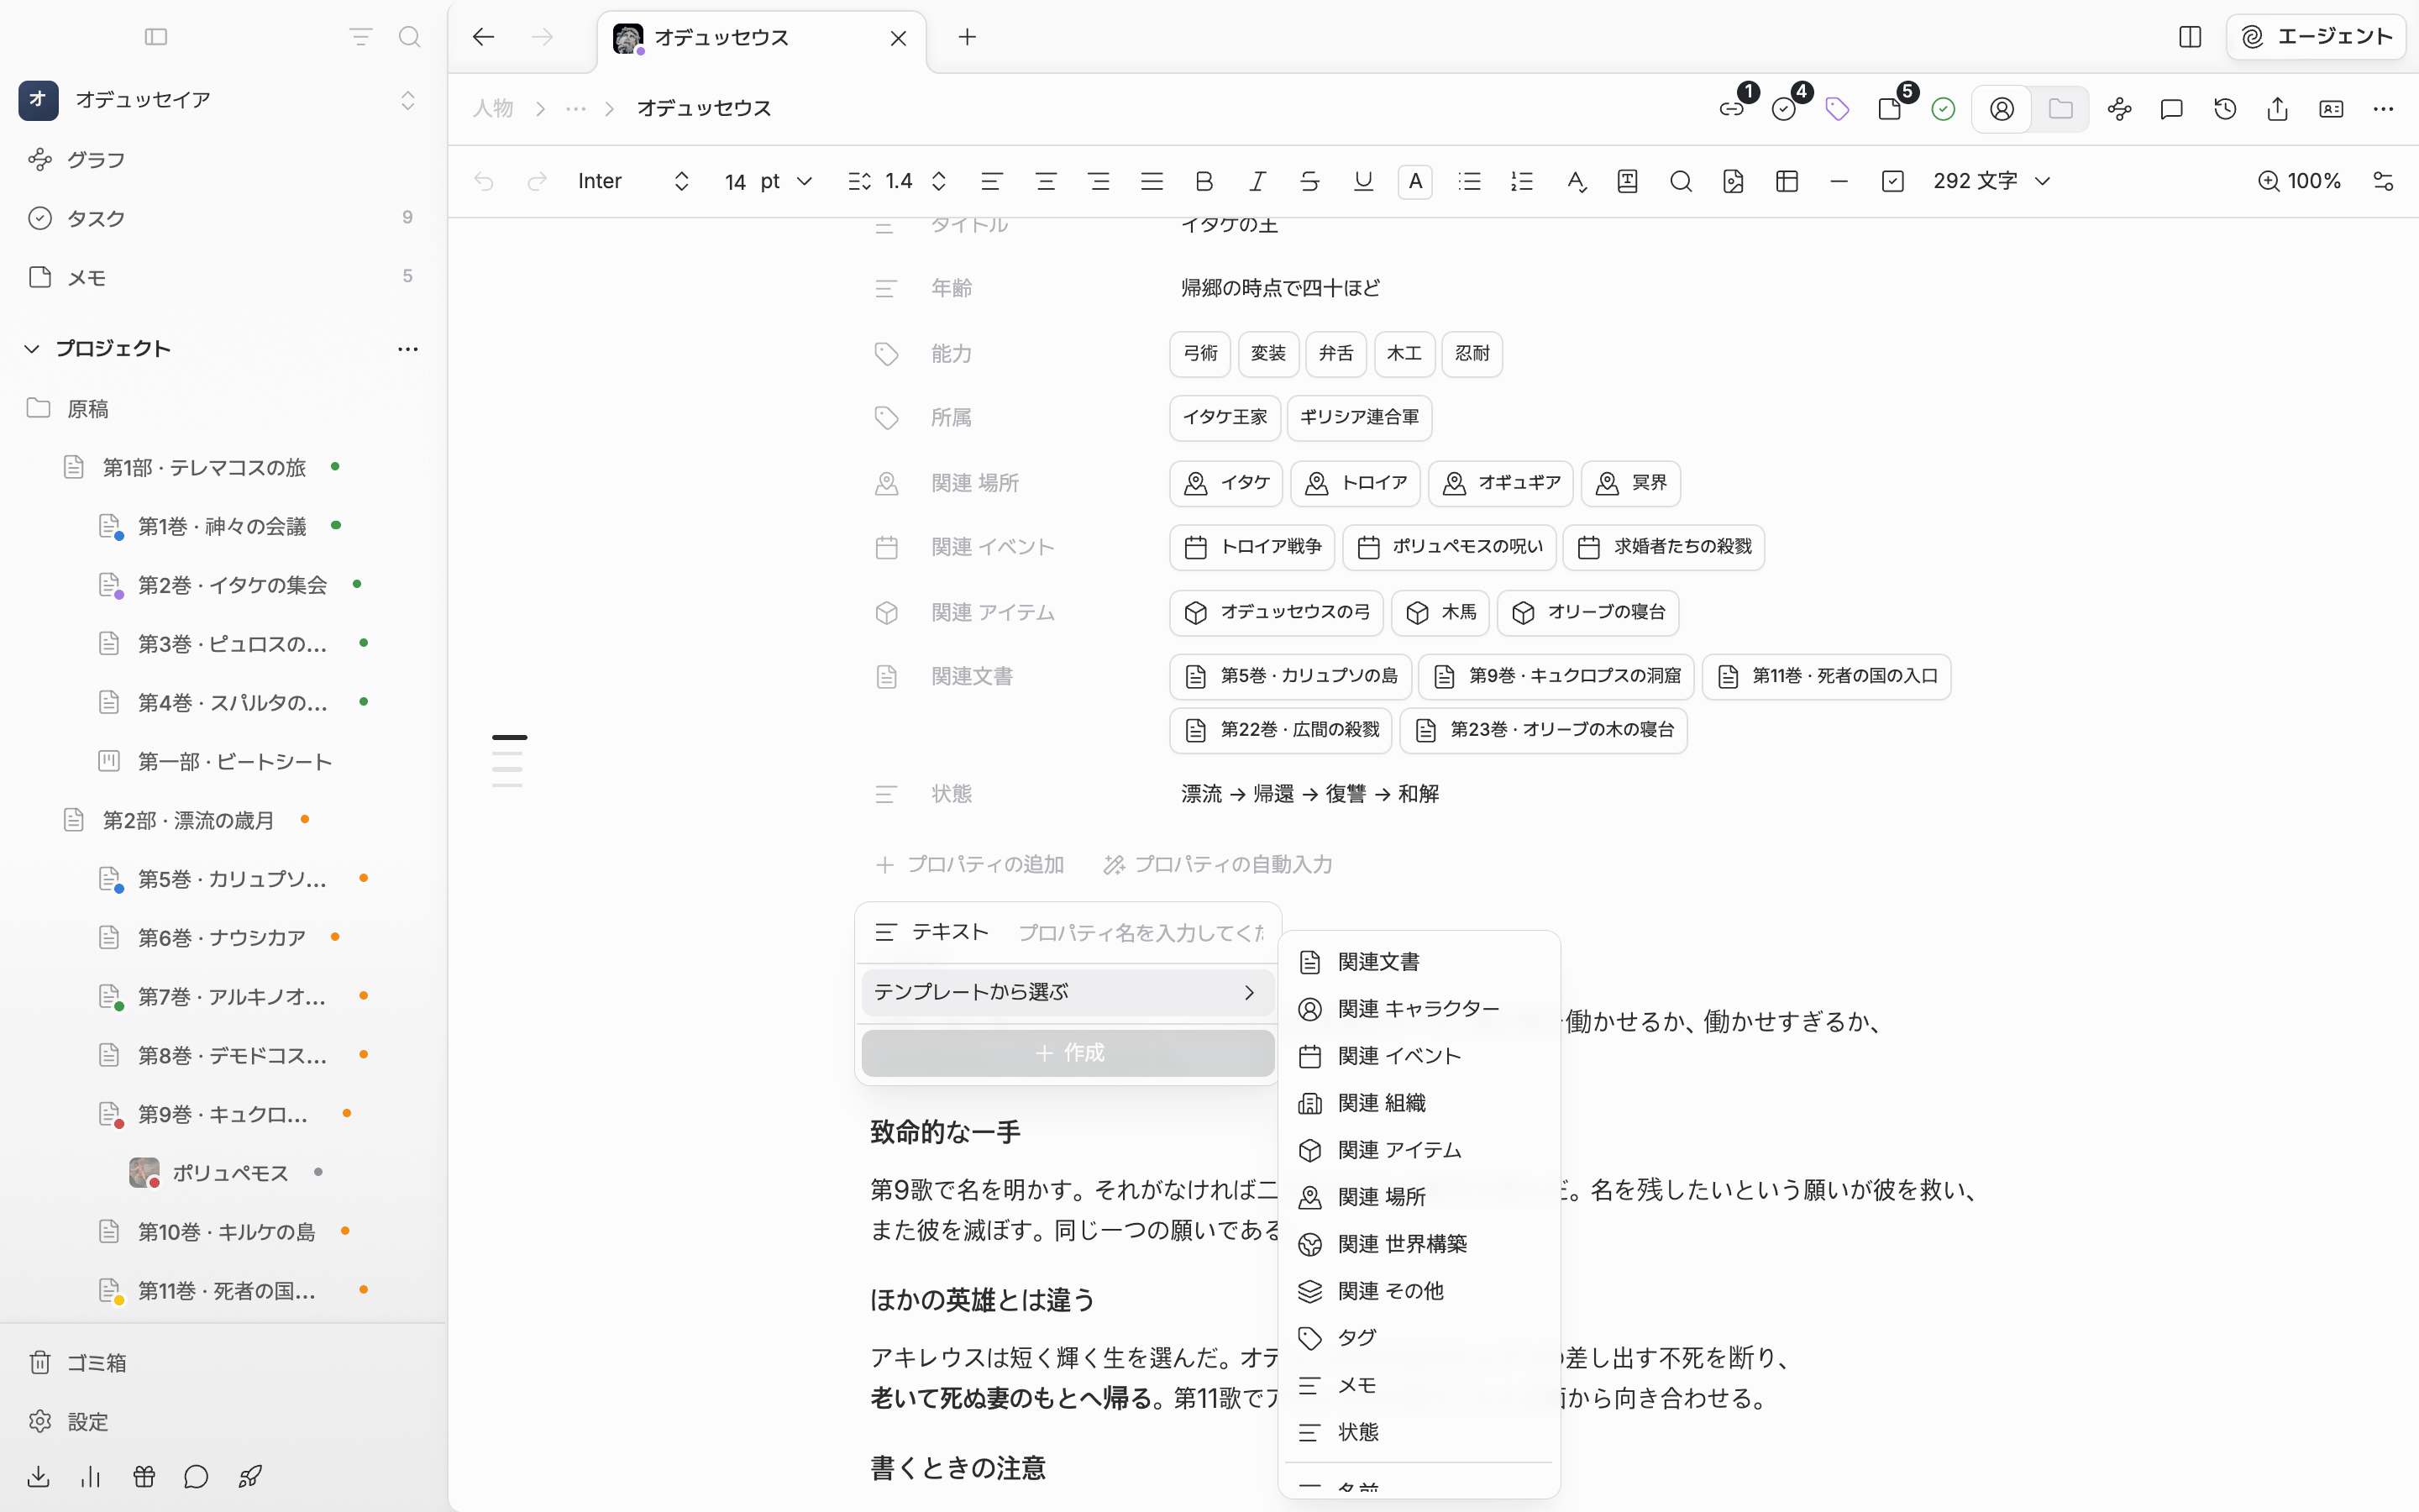Open the グラフ graph view
The image size is (2419, 1512).
coord(96,160)
